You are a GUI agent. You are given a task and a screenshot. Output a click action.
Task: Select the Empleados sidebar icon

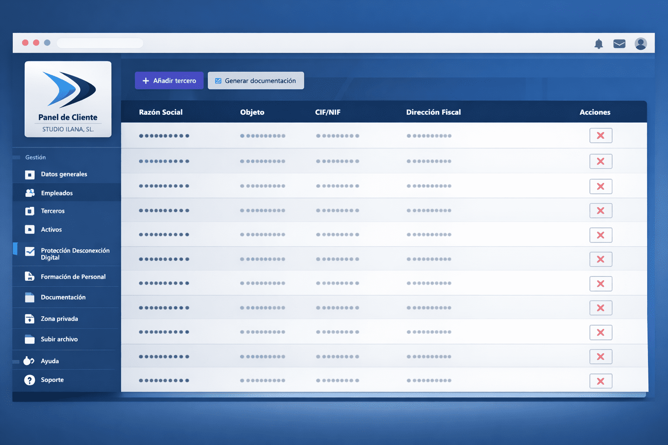(x=30, y=193)
